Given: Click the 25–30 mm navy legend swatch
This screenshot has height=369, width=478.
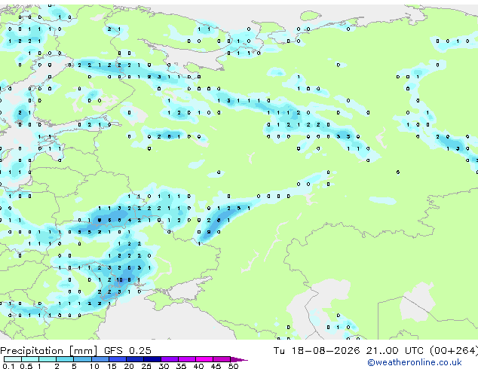Looking at the screenshot, I should pyautogui.click(x=152, y=359).
